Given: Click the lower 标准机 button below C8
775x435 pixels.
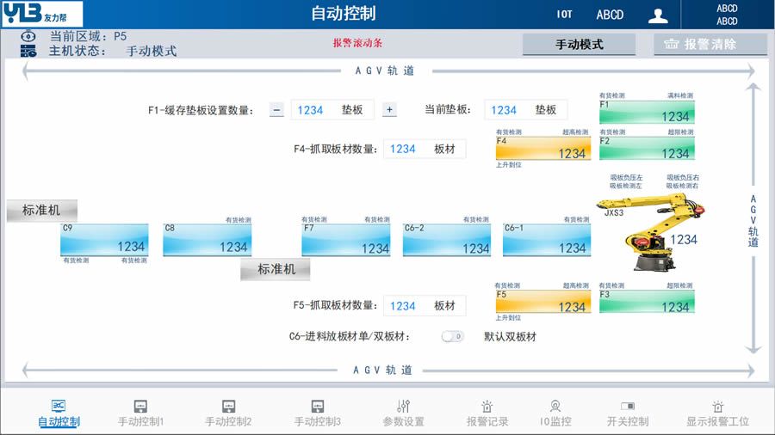Looking at the screenshot, I should coord(276,269).
